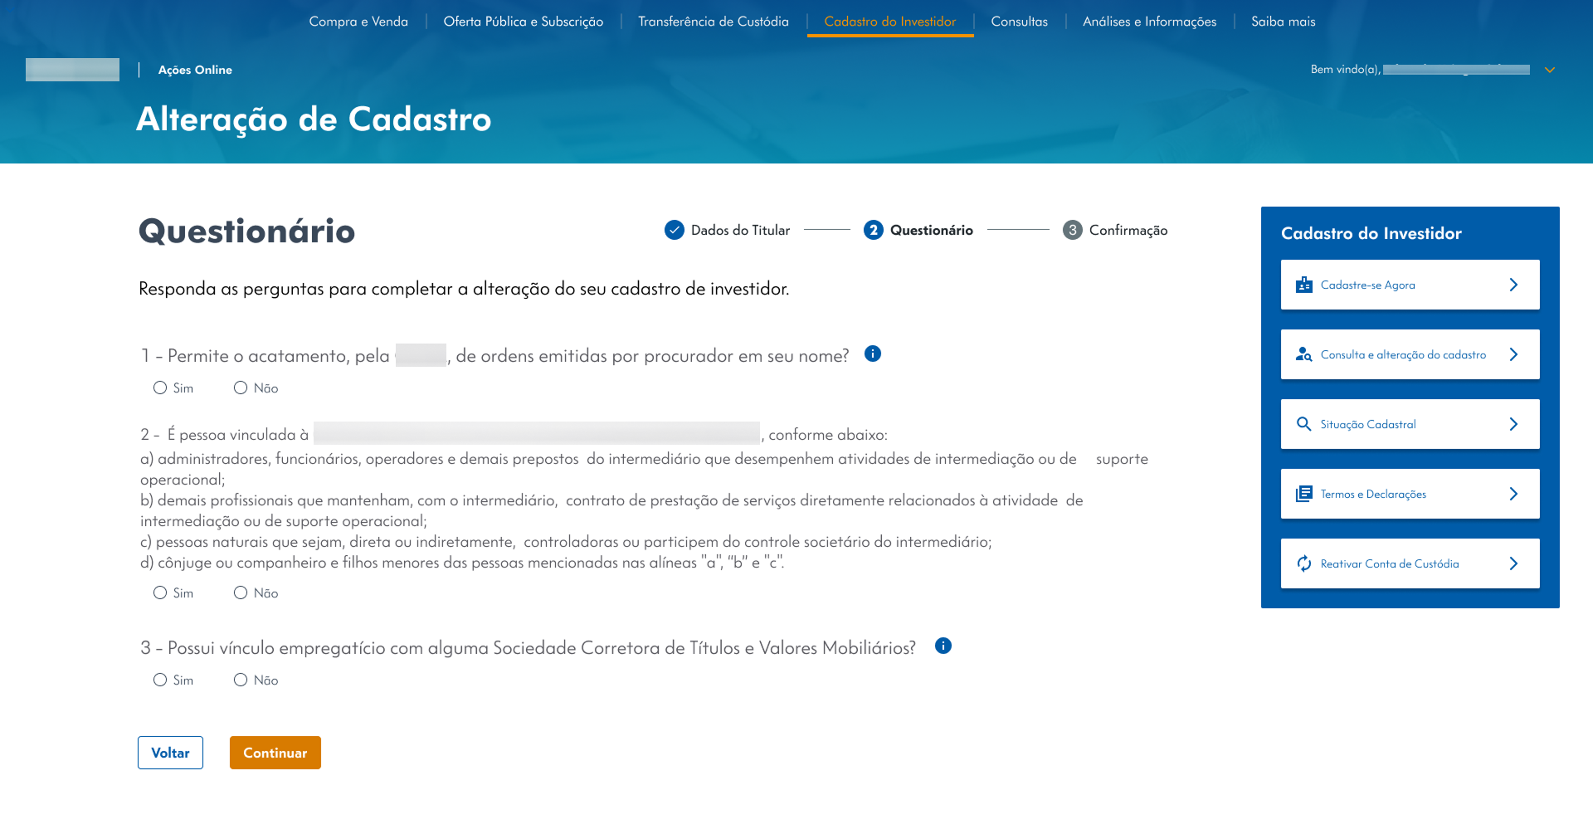1593x829 pixels.
Task: Click step 2 Questionário number icon
Action: coord(874,230)
